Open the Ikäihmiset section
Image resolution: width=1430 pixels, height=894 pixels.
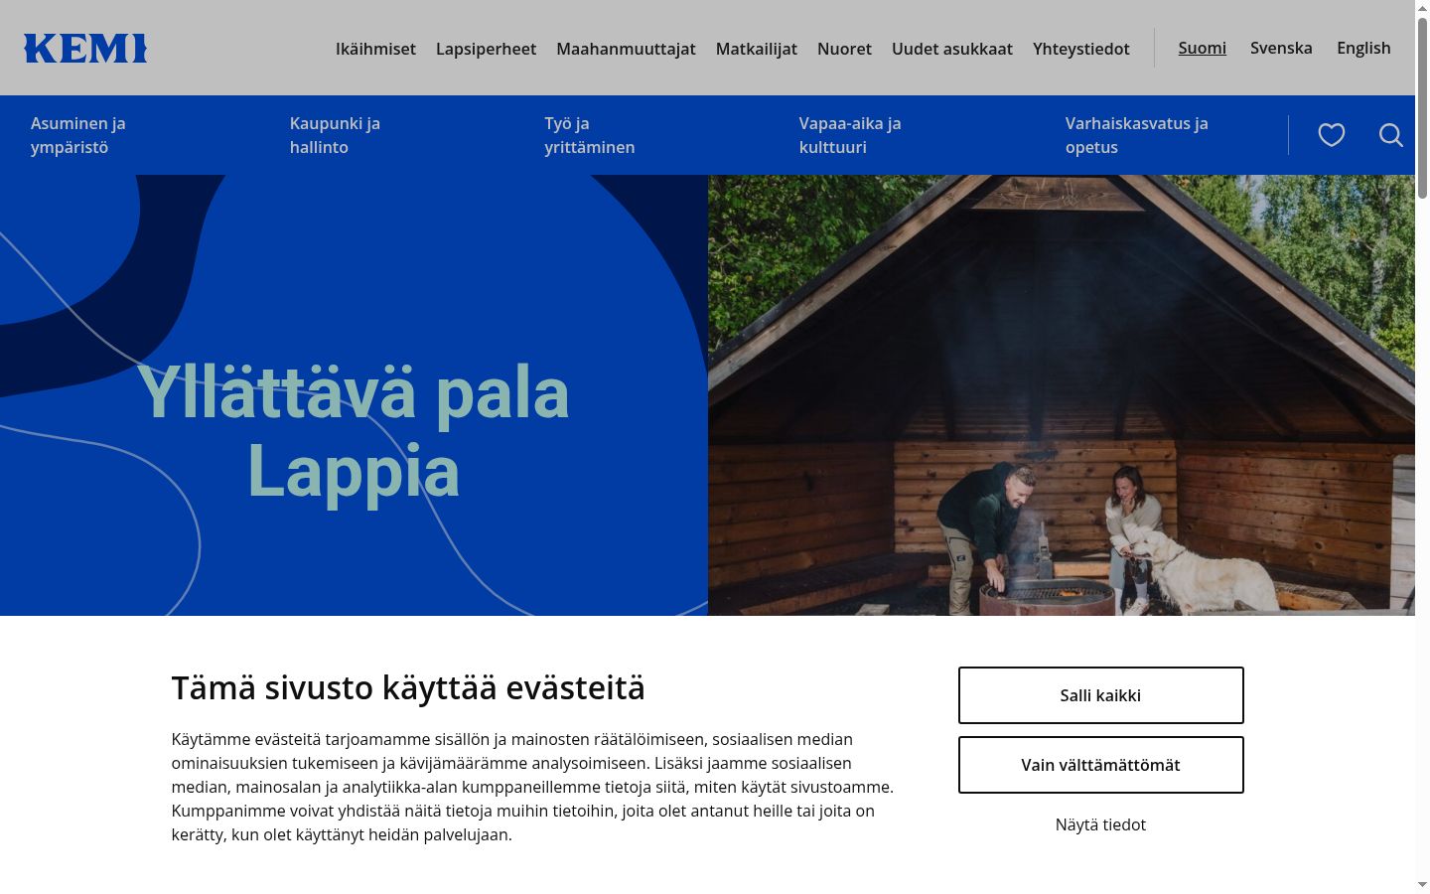(x=375, y=48)
